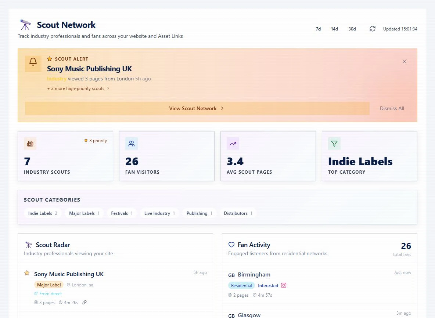Screen dimensions: 435x318
Task: Click the trend arrow icon on Avg Scout Pages card
Action: point(233,144)
